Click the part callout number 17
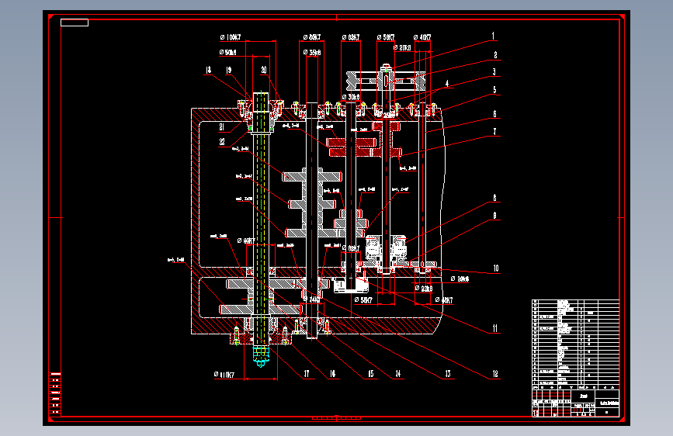This screenshot has width=673, height=436. pos(307,374)
